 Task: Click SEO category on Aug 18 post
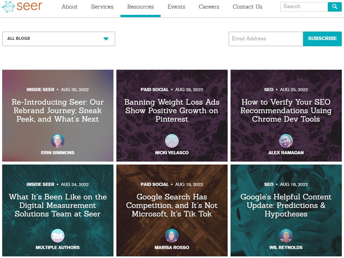click(x=269, y=184)
